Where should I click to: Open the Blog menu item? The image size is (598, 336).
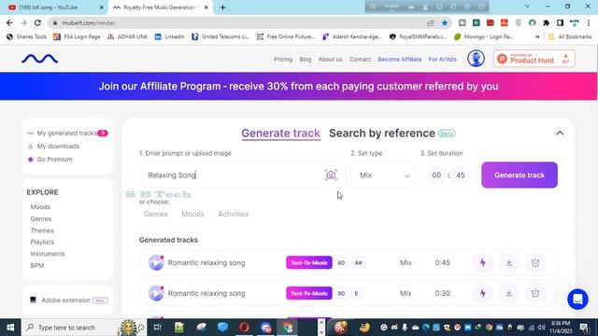[x=306, y=59]
